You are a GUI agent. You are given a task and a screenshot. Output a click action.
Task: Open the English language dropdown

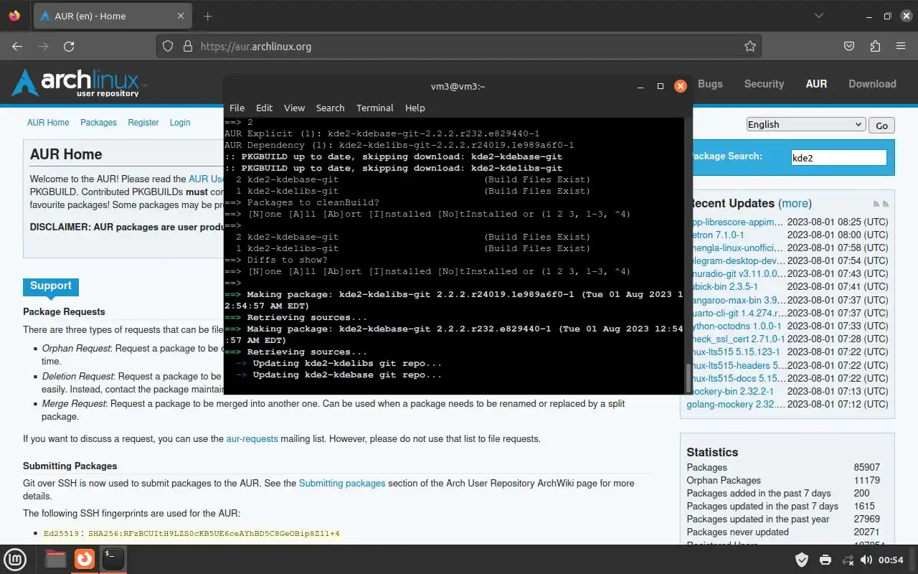pos(805,124)
